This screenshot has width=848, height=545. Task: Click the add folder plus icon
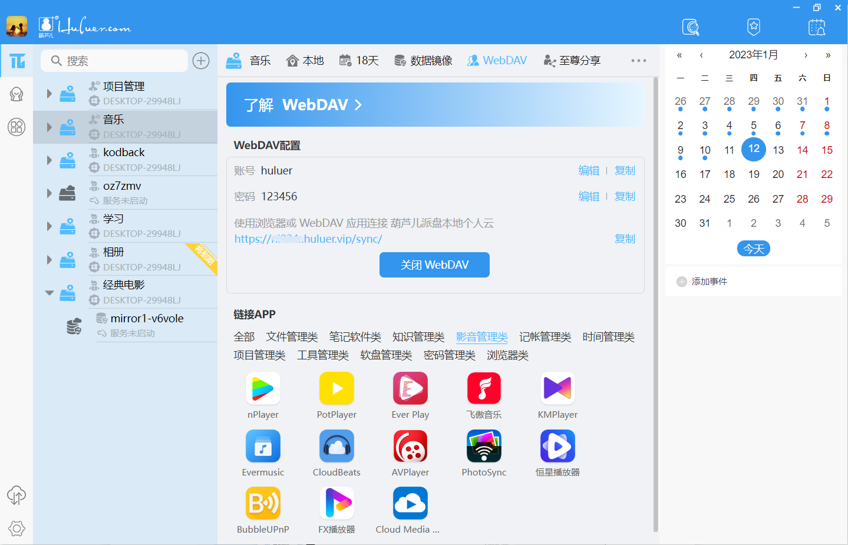201,61
